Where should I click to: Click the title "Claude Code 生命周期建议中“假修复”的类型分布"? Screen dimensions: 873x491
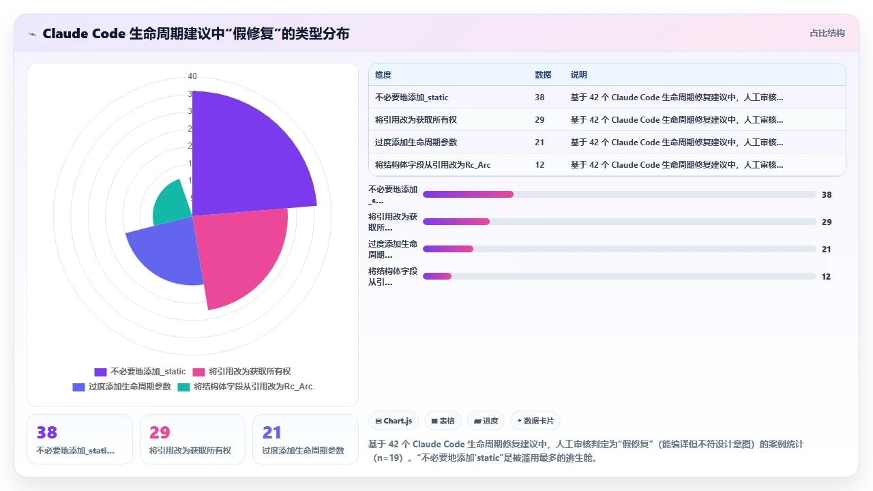[196, 33]
